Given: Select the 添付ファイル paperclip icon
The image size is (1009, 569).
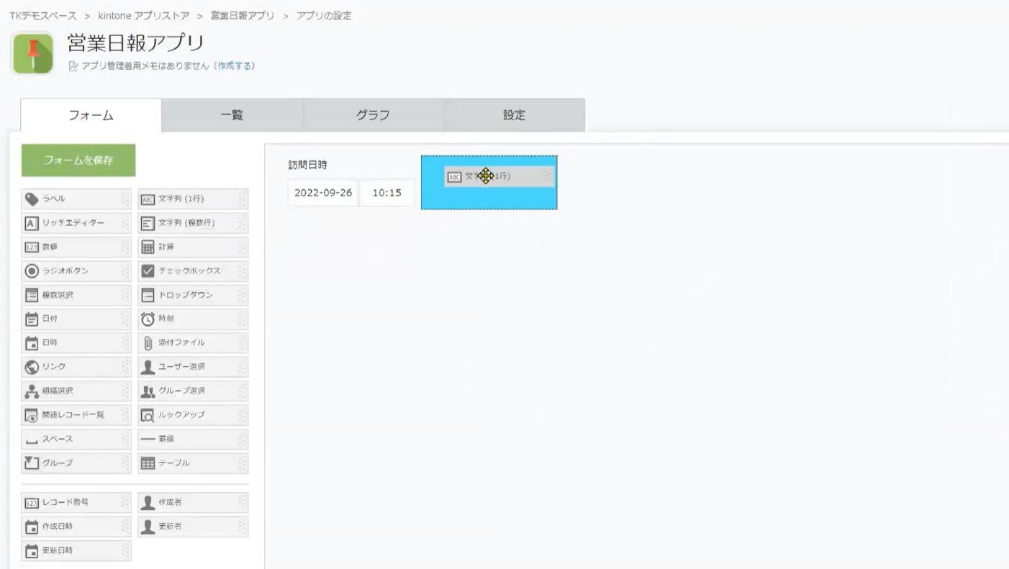Looking at the screenshot, I should [148, 343].
